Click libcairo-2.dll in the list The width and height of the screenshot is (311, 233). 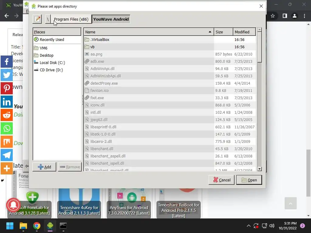click(x=169, y=141)
